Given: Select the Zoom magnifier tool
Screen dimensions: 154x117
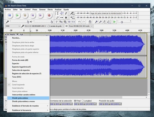Looking at the screenshot, I should coord(58,18).
